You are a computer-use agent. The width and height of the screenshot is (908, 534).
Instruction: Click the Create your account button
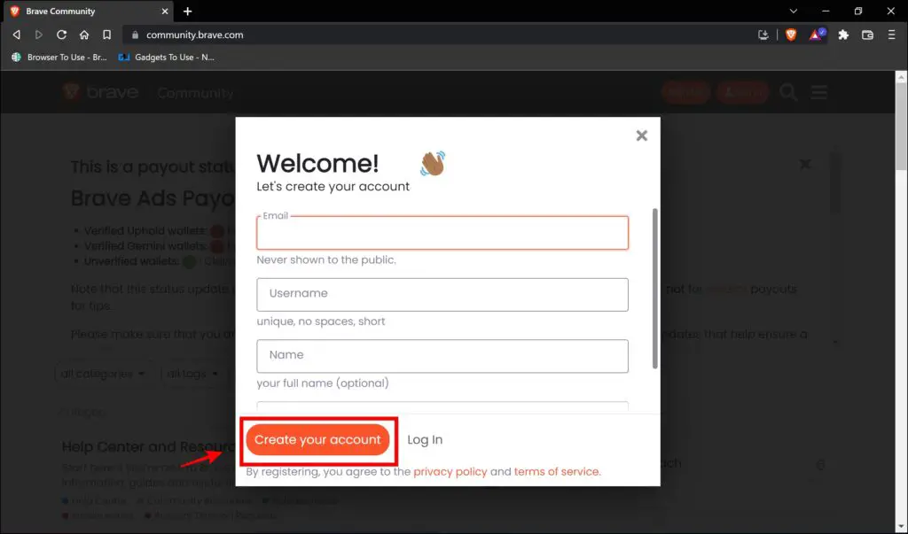(x=317, y=440)
